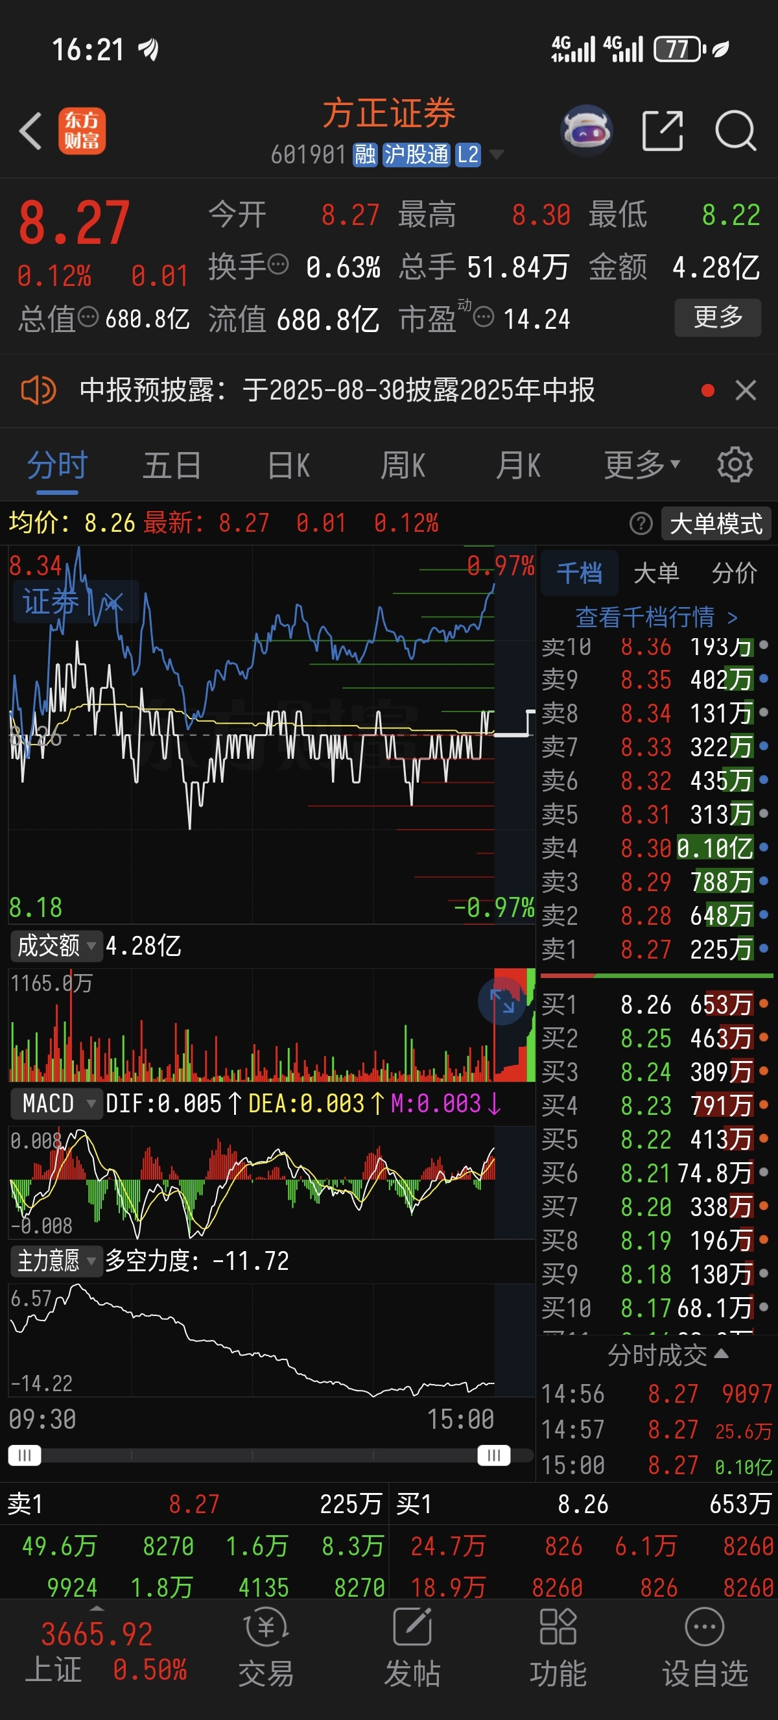The width and height of the screenshot is (778, 1720).
Task: Open the 中报预披露 announcement text
Action: coord(337,390)
